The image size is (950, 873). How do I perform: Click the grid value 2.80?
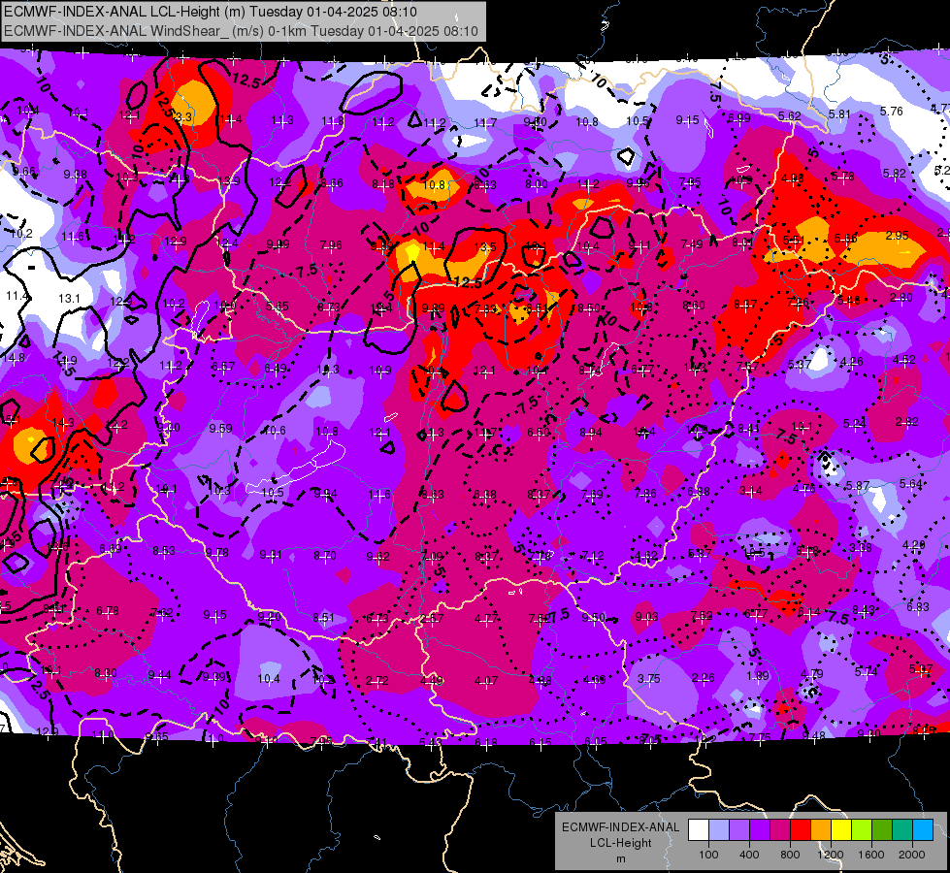(x=901, y=298)
